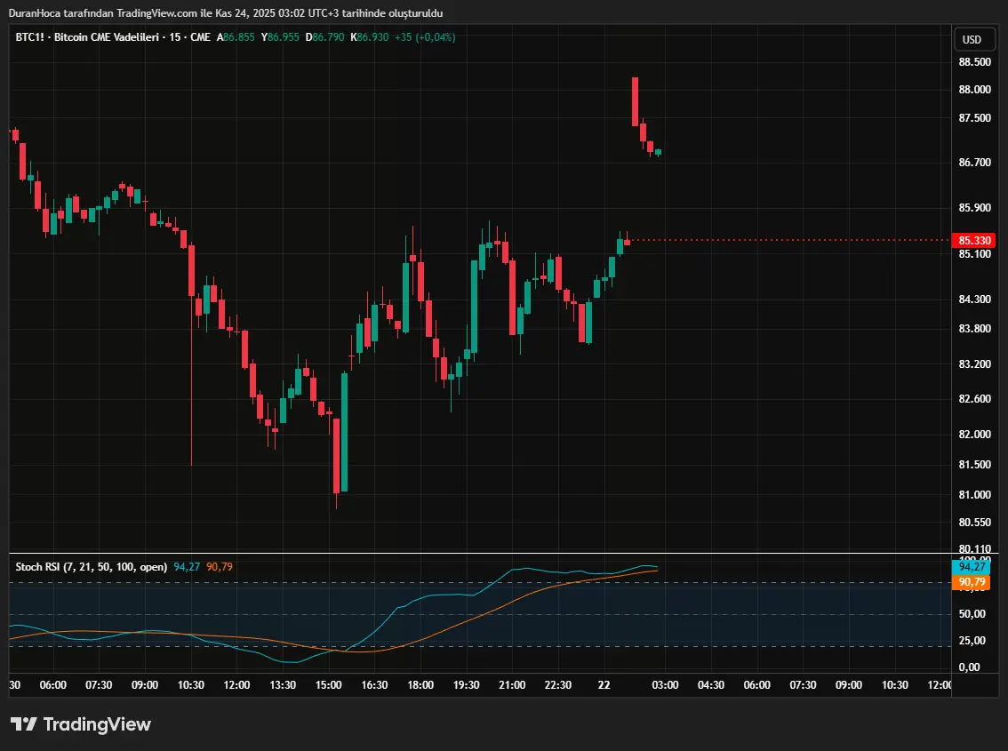Click the 15 timeframe in chart legend
Screen dimensions: 1008x751
pos(175,37)
